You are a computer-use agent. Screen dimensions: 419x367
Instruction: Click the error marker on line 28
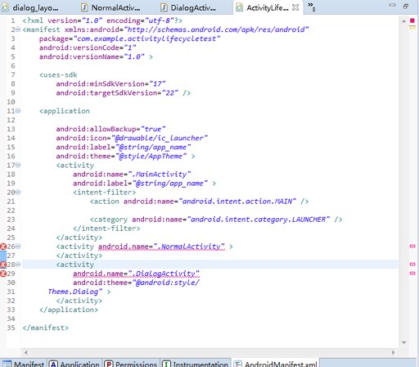3,265
